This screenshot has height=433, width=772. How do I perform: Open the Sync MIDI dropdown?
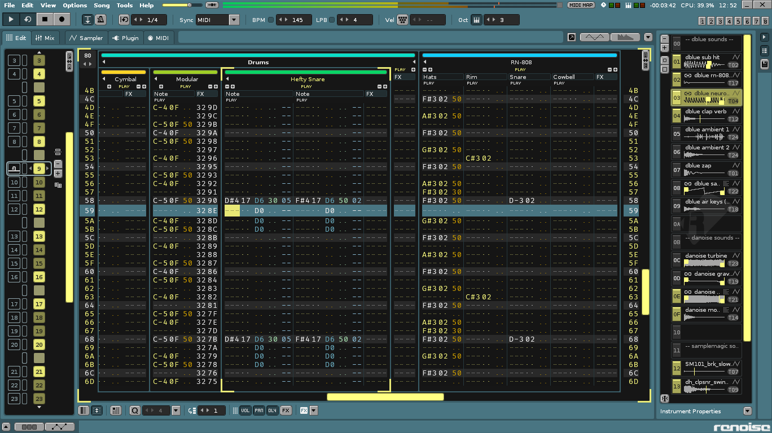point(234,20)
